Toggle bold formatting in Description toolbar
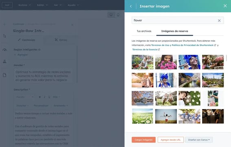This screenshot has height=147, width=231. (40, 97)
